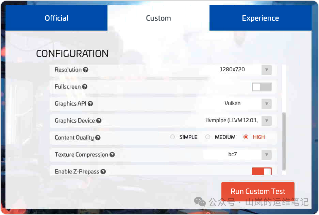
Task: Select SIMPLE content quality
Action: (x=172, y=137)
